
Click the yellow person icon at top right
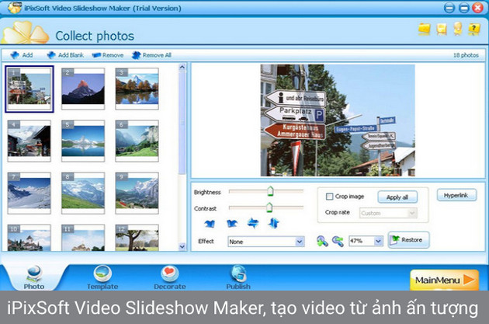coord(457,29)
